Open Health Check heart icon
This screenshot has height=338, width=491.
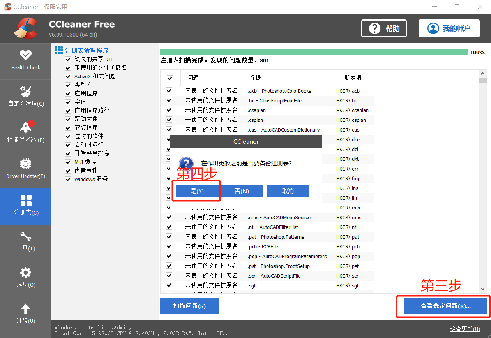[26, 55]
